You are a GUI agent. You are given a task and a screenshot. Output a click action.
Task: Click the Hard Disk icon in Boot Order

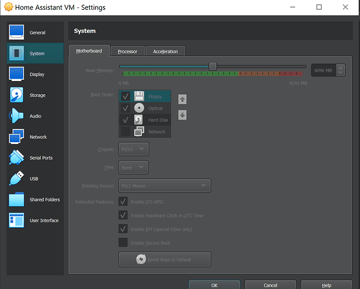click(138, 120)
